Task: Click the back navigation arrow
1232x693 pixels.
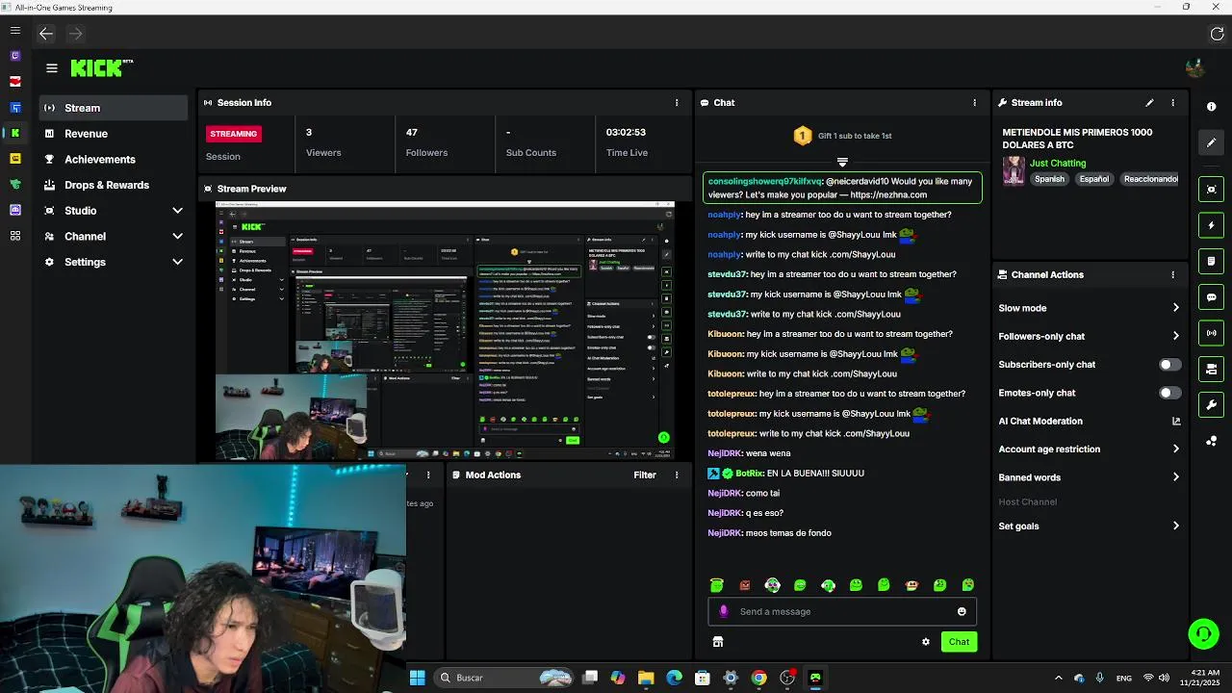Action: coord(46,34)
